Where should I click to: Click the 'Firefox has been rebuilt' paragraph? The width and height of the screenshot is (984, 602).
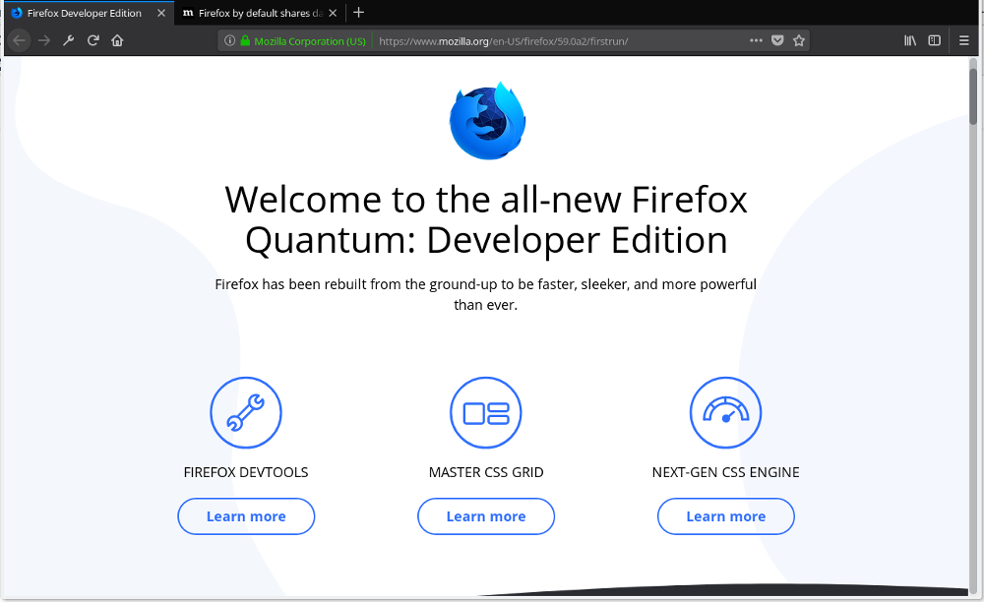click(x=486, y=294)
